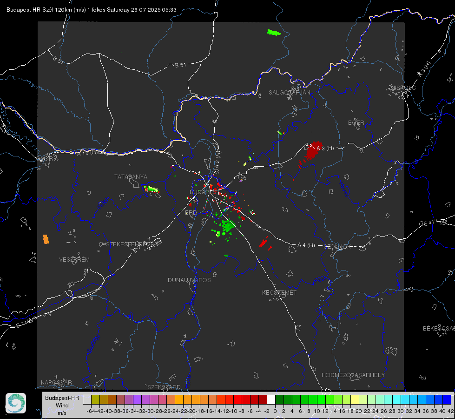Click the 'Budapest-HR Wind m/s' legend title
The width and height of the screenshot is (455, 419).
[x=62, y=405]
